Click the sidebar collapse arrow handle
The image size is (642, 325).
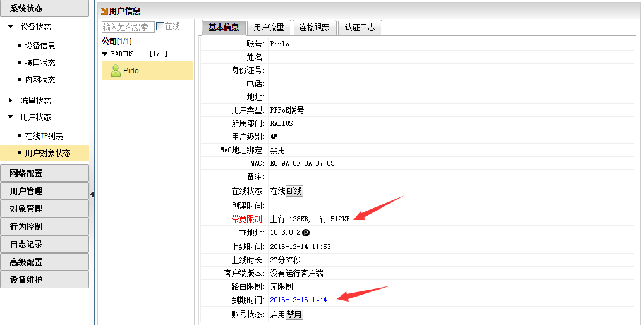pos(92,194)
